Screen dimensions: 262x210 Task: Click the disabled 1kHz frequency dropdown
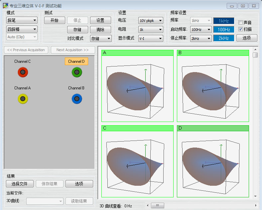pos(201,21)
